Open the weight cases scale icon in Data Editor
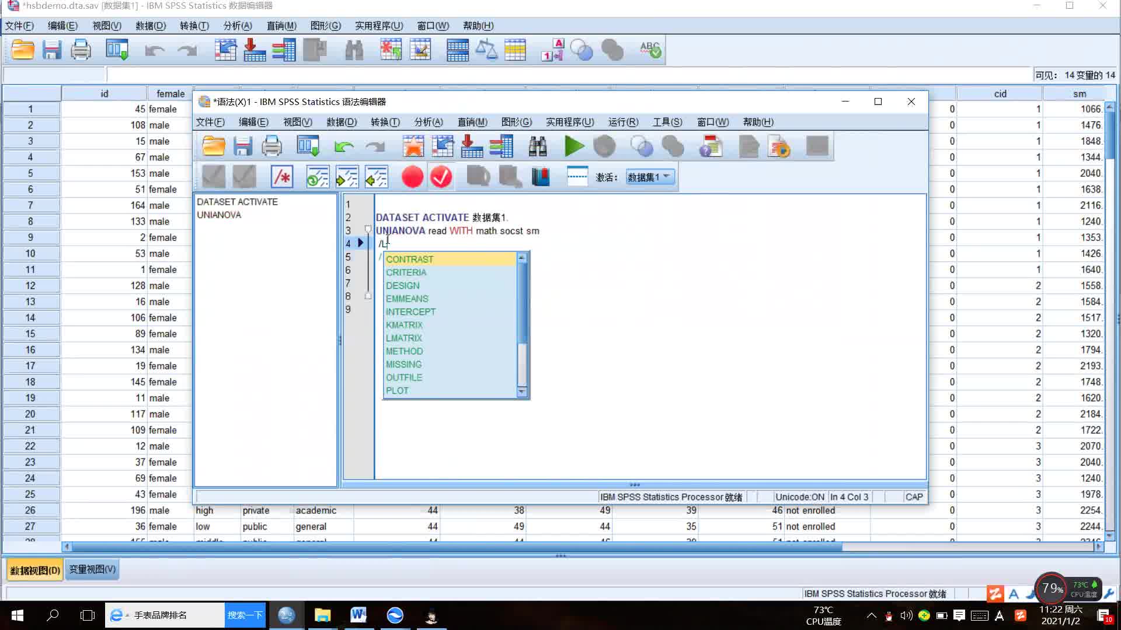Image resolution: width=1121 pixels, height=630 pixels. pos(486,50)
